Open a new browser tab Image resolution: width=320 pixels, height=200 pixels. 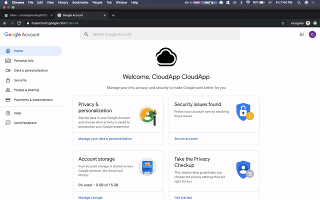(x=113, y=15)
